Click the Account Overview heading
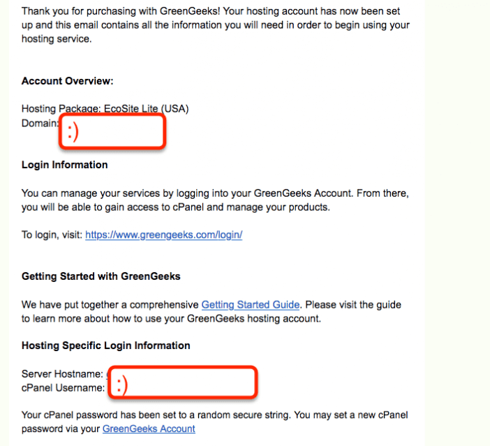This screenshot has width=490, height=446. [x=67, y=81]
